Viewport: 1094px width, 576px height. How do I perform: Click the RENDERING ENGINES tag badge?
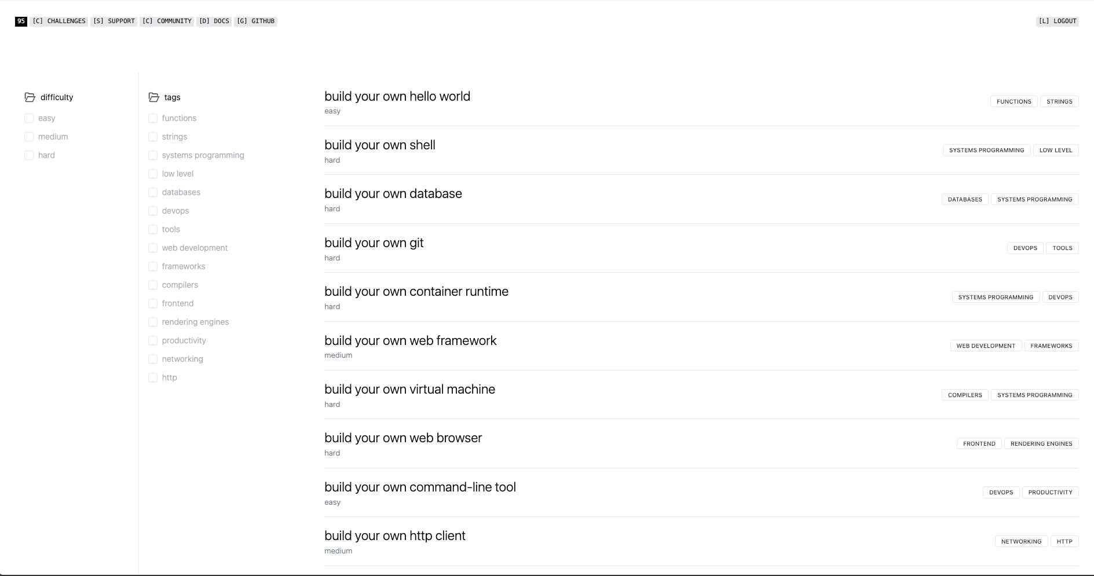[1041, 444]
